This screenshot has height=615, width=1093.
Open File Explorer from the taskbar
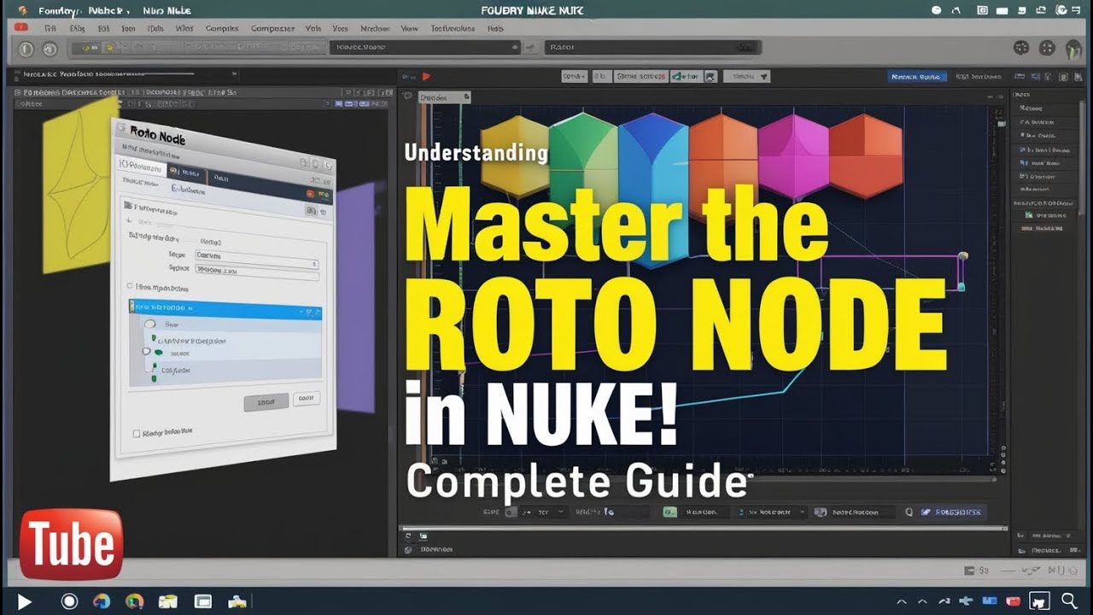[x=167, y=601]
